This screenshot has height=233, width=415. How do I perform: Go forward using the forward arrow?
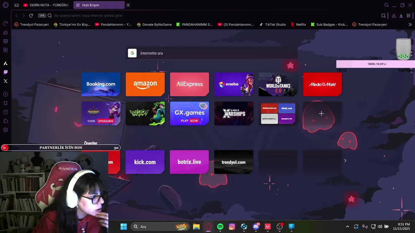click(23, 16)
